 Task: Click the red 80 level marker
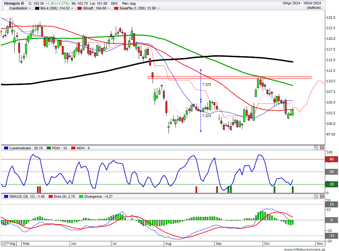click(x=331, y=159)
